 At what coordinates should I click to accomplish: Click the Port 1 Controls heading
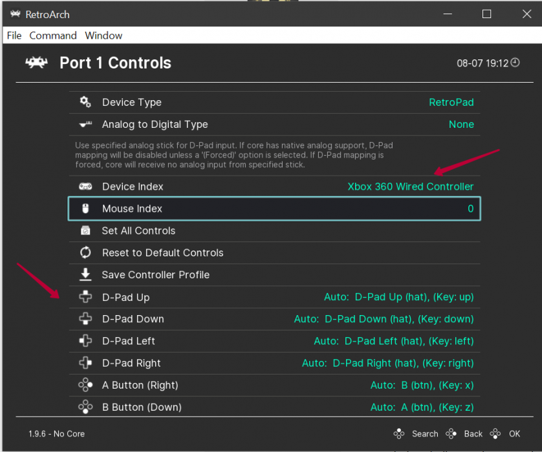pos(116,63)
